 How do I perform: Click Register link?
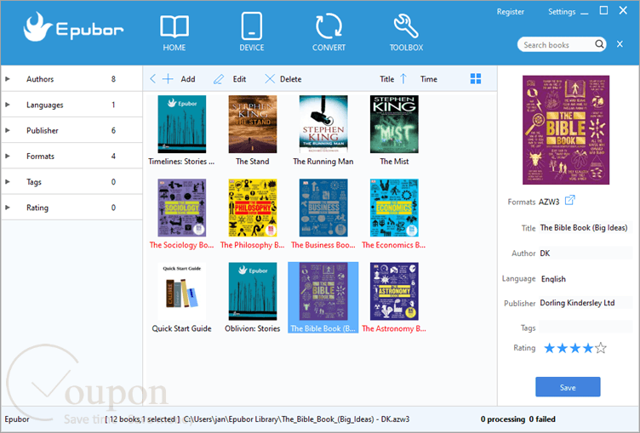(x=510, y=12)
